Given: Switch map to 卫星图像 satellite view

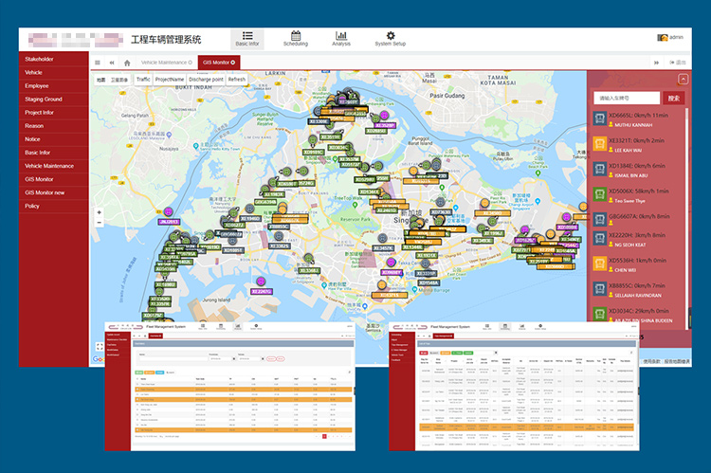Looking at the screenshot, I should click(x=119, y=80).
